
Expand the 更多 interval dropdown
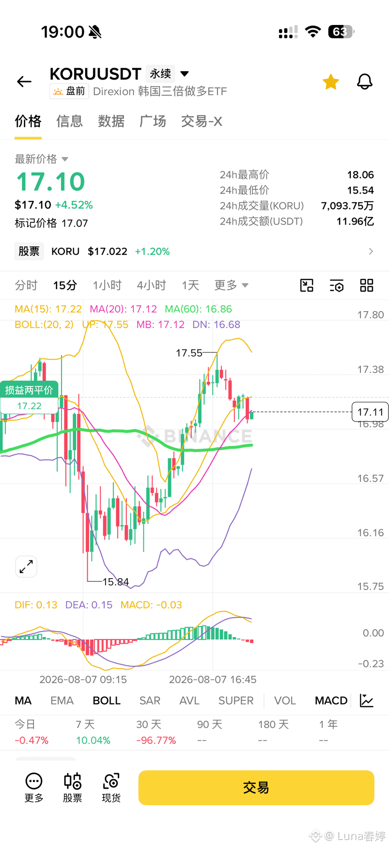[231, 285]
